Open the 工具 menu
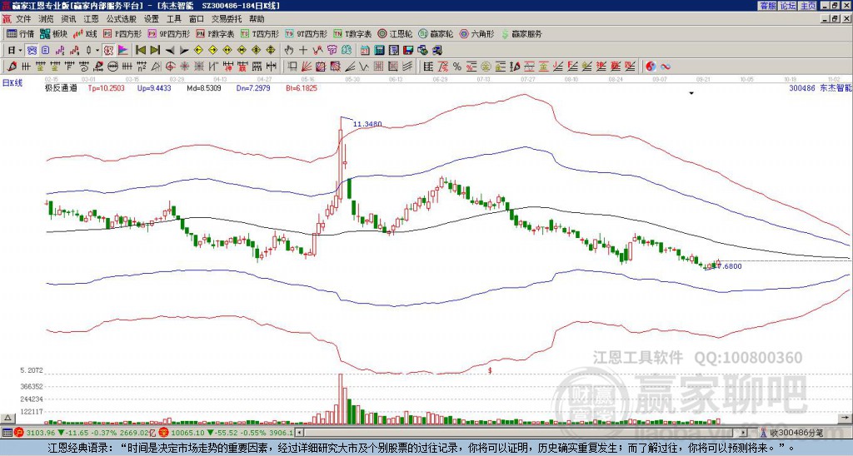This screenshot has width=853, height=456. pos(173,19)
